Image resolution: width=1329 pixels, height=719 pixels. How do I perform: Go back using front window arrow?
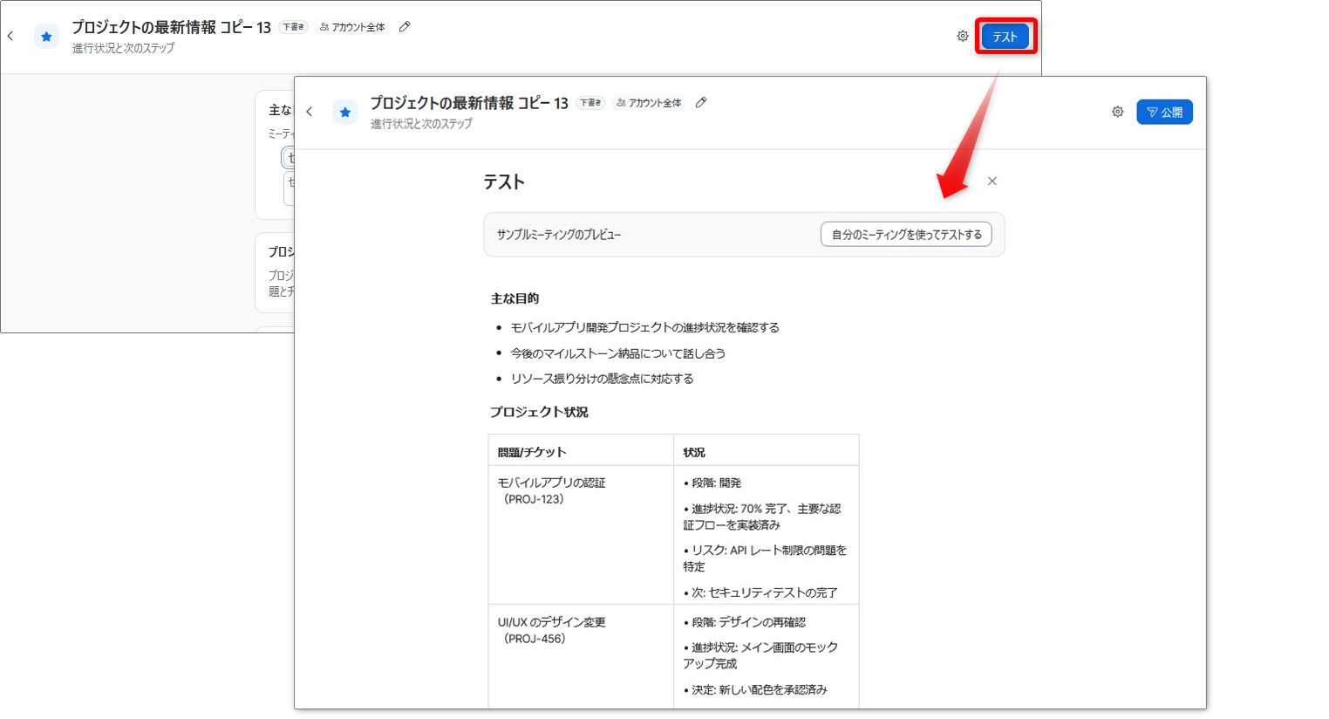(x=309, y=112)
